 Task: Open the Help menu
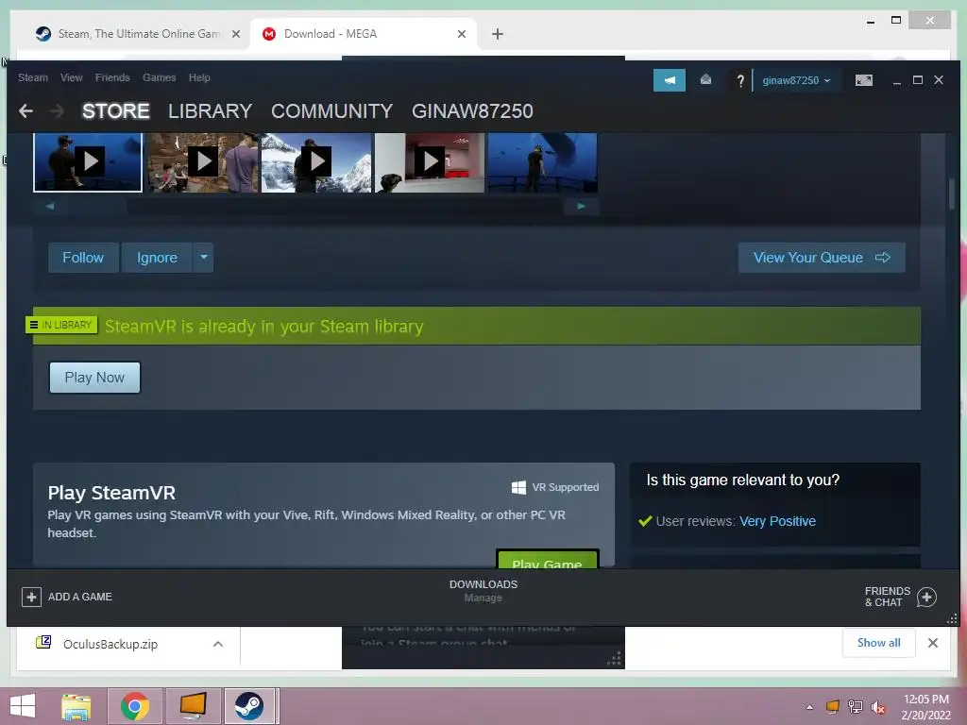coord(199,77)
